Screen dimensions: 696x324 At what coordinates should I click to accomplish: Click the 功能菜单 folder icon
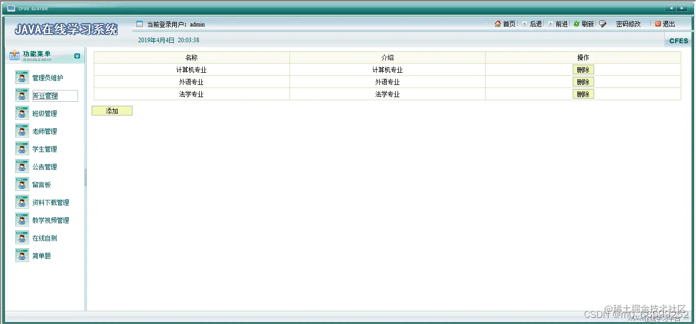click(15, 55)
